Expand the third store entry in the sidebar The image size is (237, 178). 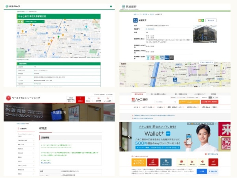tap(26, 145)
